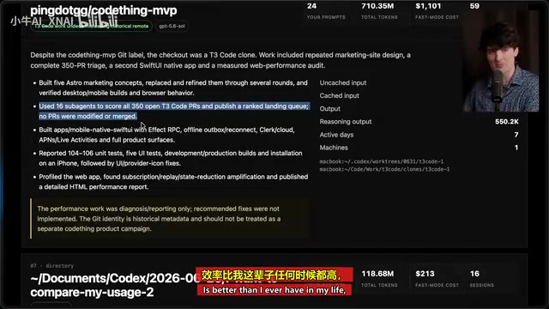
Task: Click the 'Active days' row label
Action: (x=336, y=135)
